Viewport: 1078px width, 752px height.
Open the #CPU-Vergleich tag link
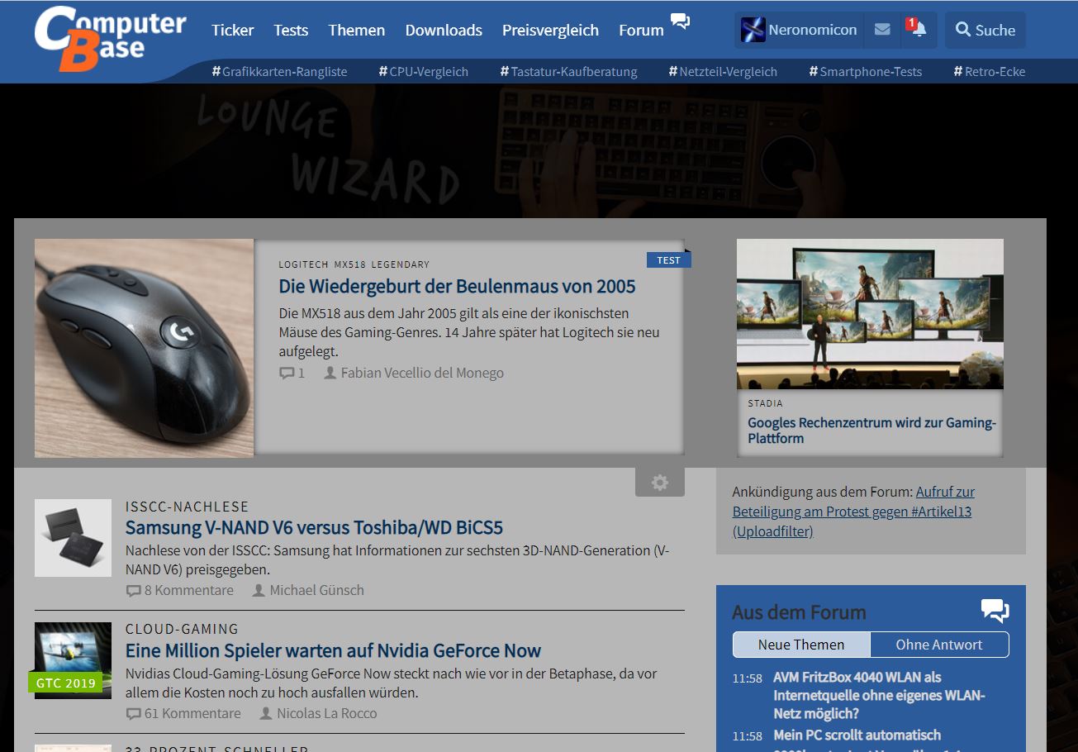(x=424, y=72)
